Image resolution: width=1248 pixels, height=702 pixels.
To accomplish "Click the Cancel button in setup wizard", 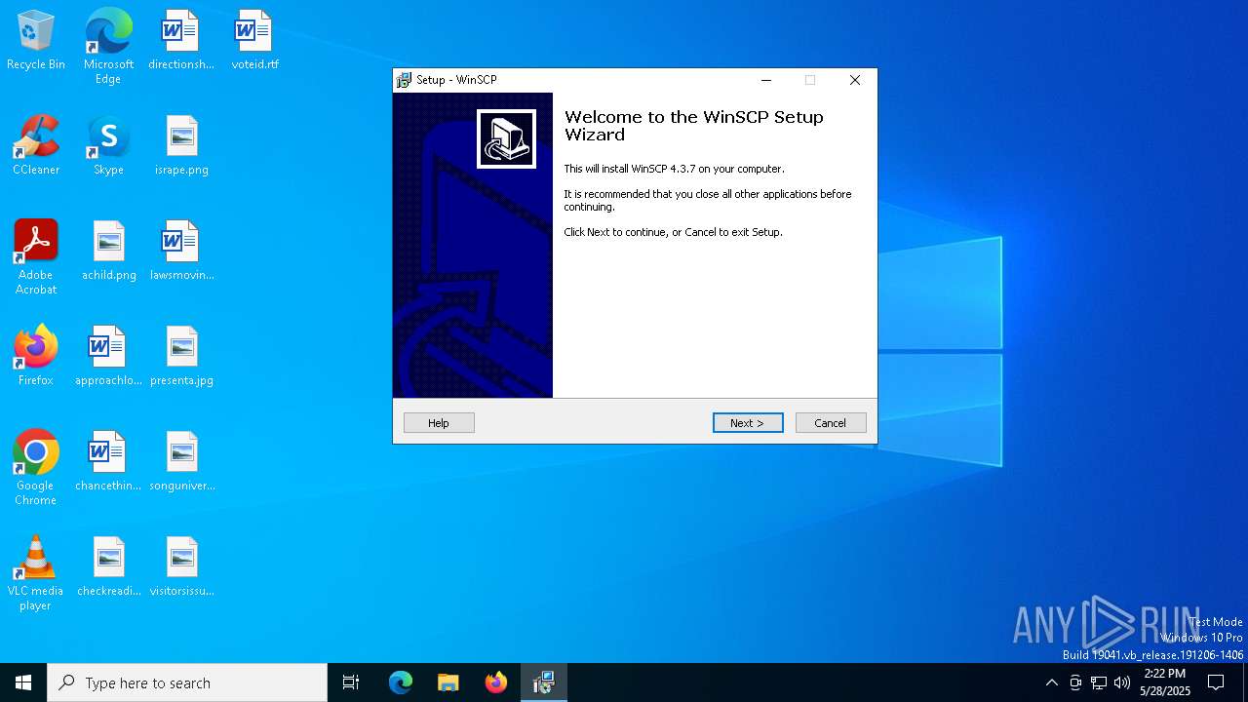I will 831,422.
